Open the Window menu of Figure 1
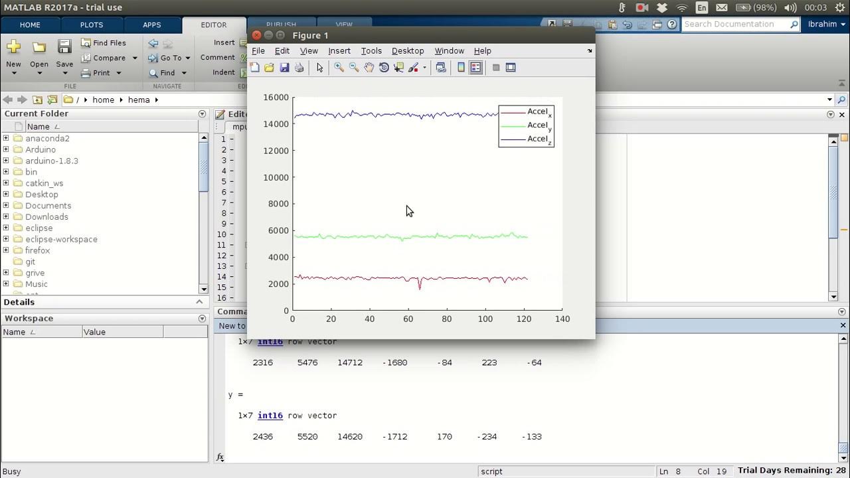Viewport: 850px width, 478px height. [x=450, y=50]
